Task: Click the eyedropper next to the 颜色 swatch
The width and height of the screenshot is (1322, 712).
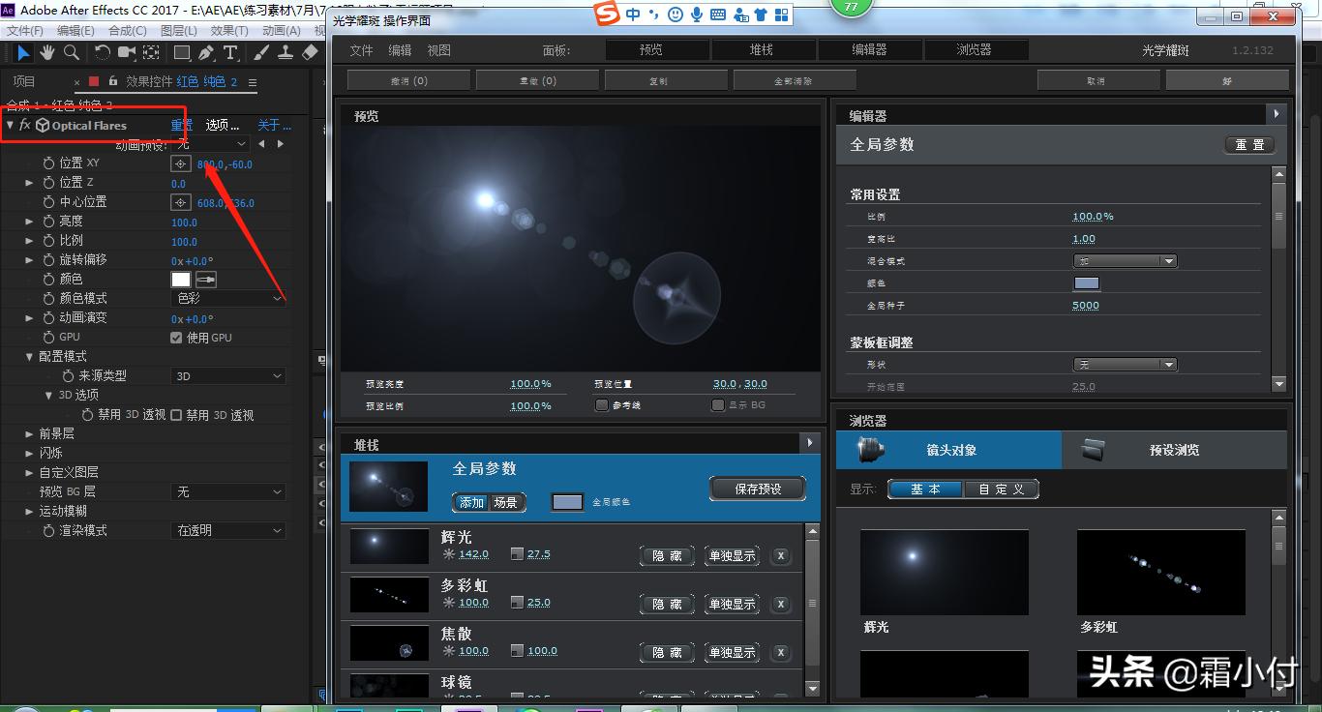Action: (x=208, y=280)
